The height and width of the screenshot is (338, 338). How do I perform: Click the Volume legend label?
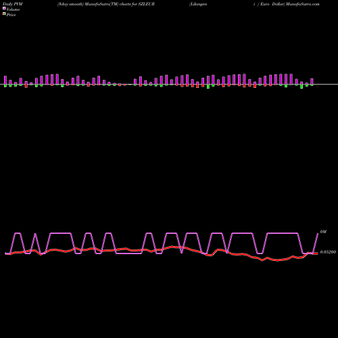13,9
